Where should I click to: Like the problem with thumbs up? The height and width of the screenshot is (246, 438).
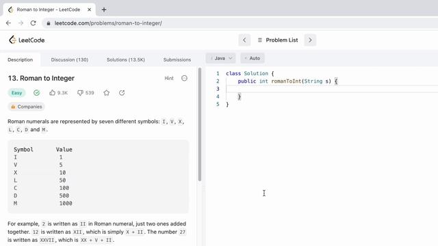(x=52, y=93)
